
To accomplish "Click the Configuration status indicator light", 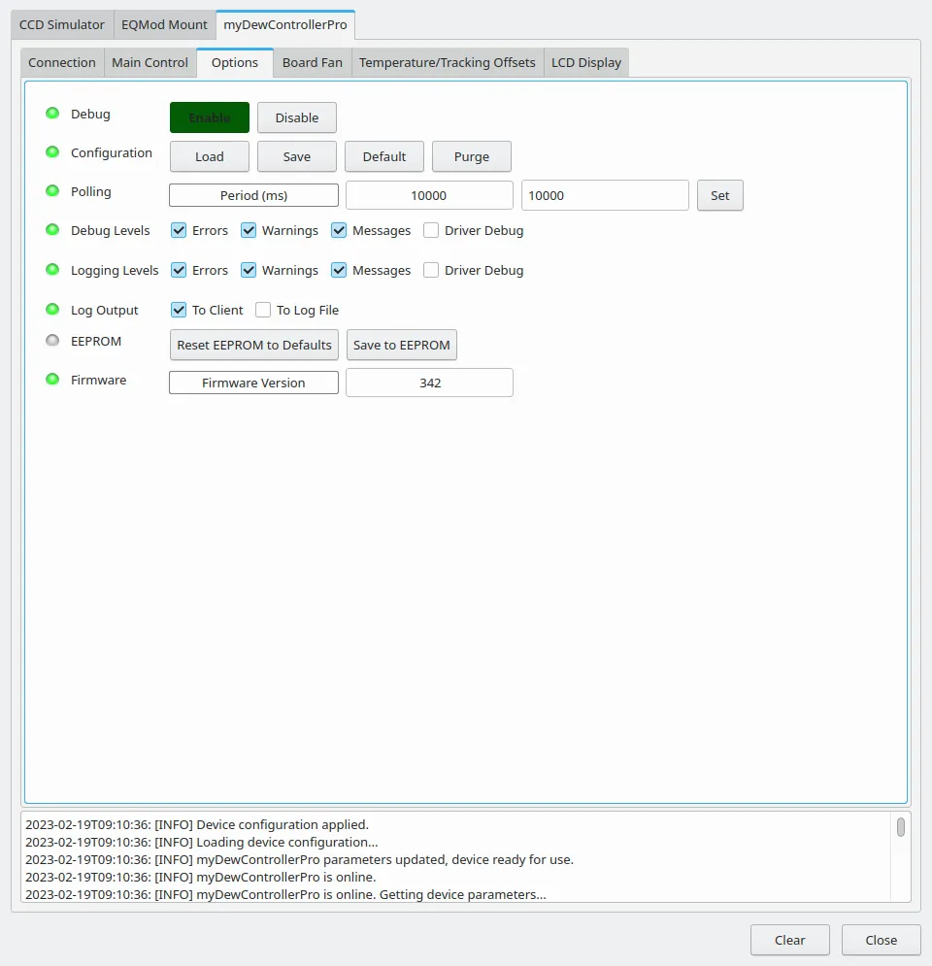I will coord(52,152).
